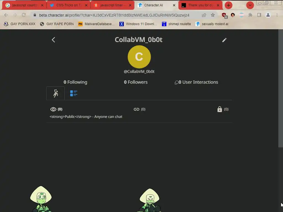
Task: Close the 'Thank you for do' tab
Action: [x=218, y=5]
